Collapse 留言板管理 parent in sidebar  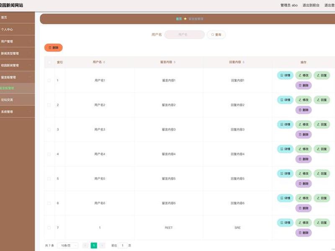coord(17,77)
